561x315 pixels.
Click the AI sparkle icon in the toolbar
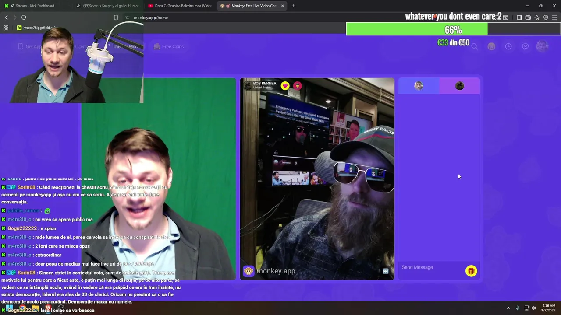coord(537,17)
